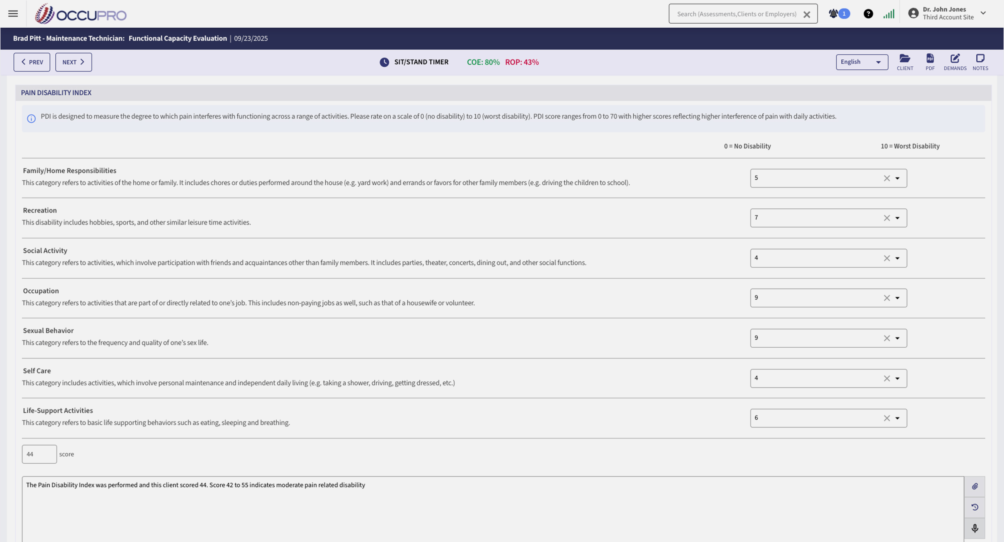Open the English language dropdown

[861, 62]
